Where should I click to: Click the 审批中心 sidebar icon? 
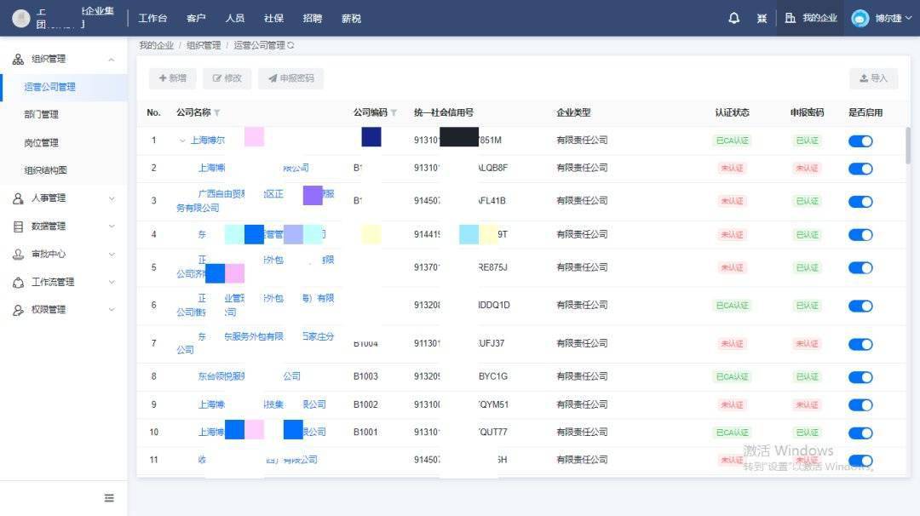tap(18, 254)
